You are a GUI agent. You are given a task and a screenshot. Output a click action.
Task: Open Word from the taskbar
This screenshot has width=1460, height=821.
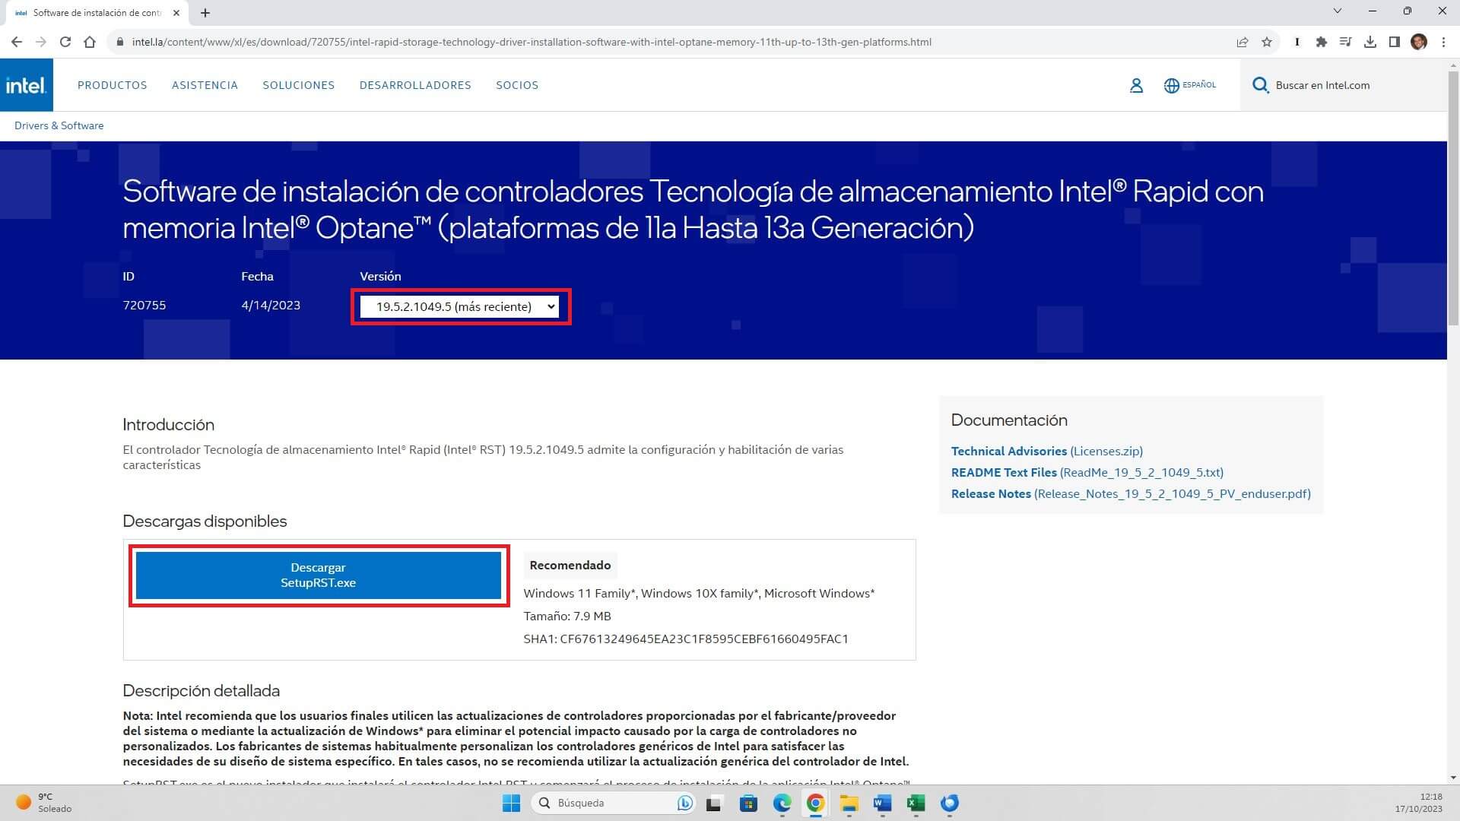tap(882, 804)
